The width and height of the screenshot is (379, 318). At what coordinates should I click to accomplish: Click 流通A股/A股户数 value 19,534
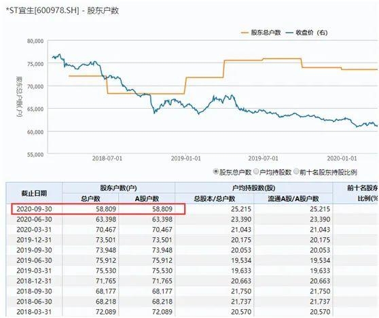tap(320, 260)
